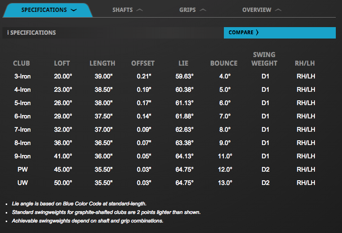Click the OFFSET column header
This screenshot has width=342, height=233.
(x=143, y=63)
